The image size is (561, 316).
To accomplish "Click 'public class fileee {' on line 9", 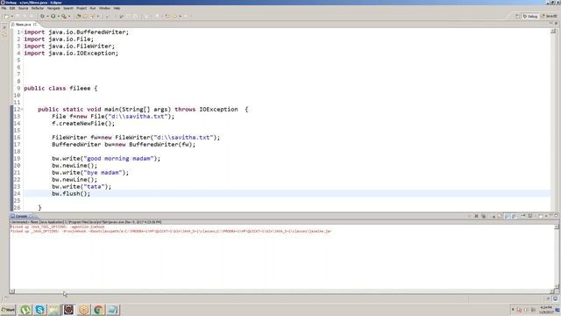I will (60, 88).
